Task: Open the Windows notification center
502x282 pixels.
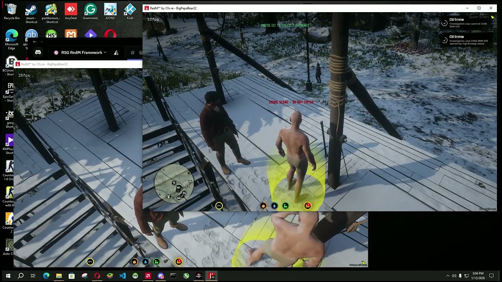Action: tap(491, 276)
